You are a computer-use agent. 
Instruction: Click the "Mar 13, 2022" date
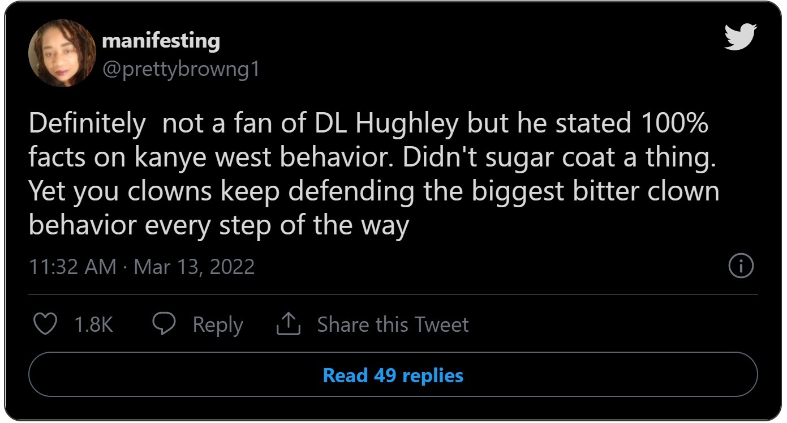pos(194,266)
